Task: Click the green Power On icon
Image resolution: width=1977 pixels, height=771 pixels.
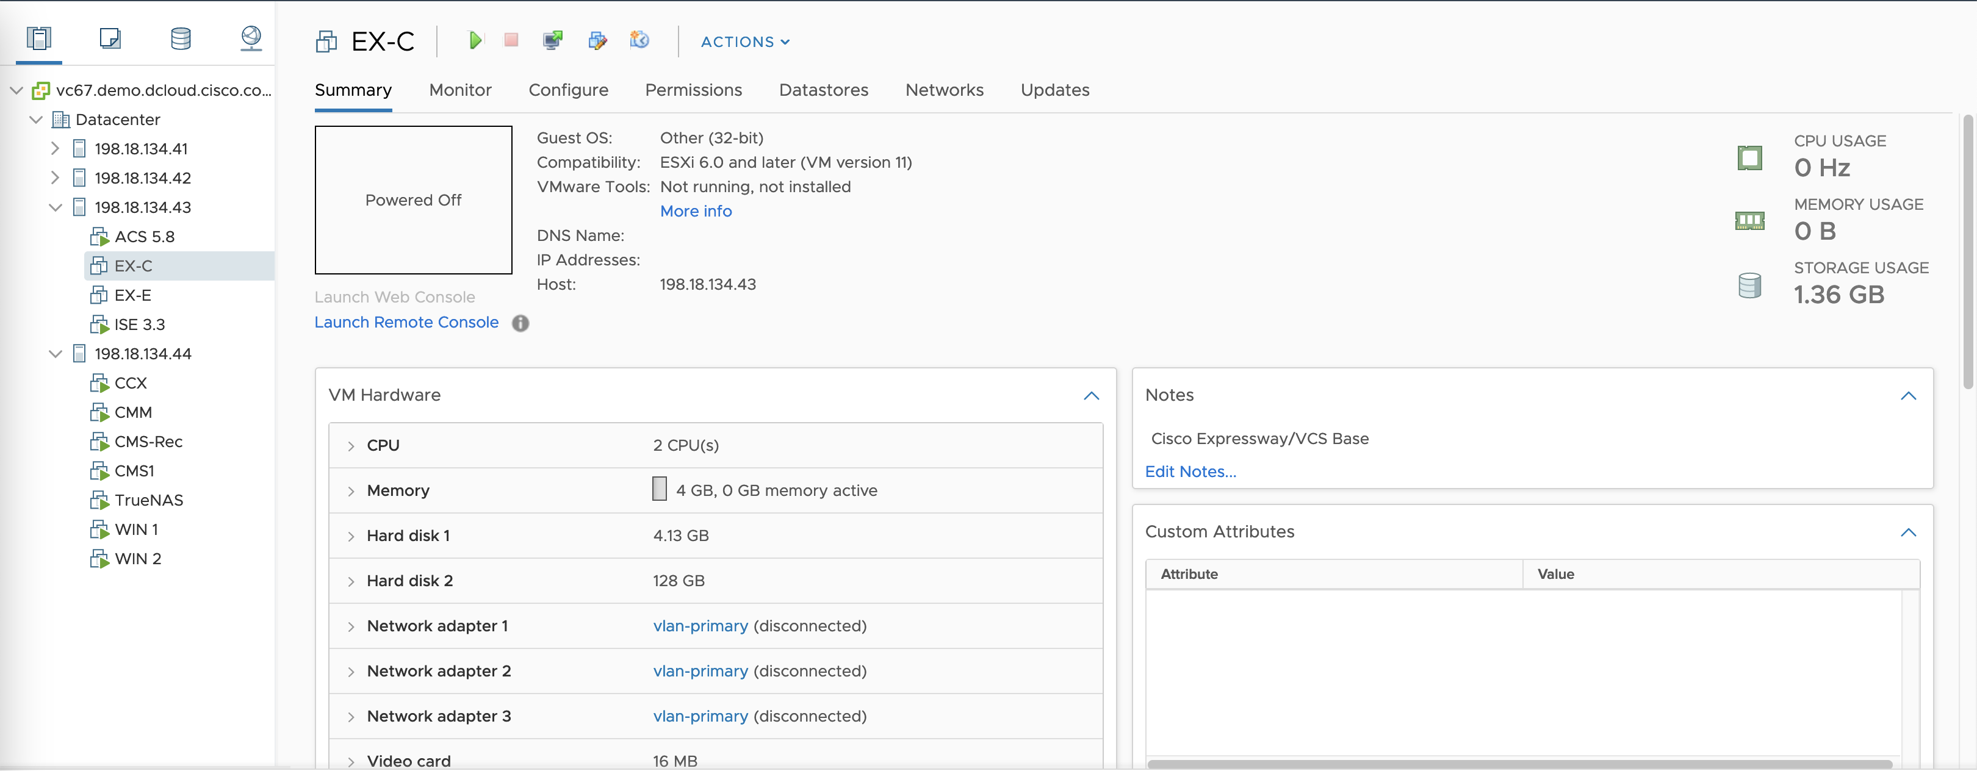Action: 475,40
